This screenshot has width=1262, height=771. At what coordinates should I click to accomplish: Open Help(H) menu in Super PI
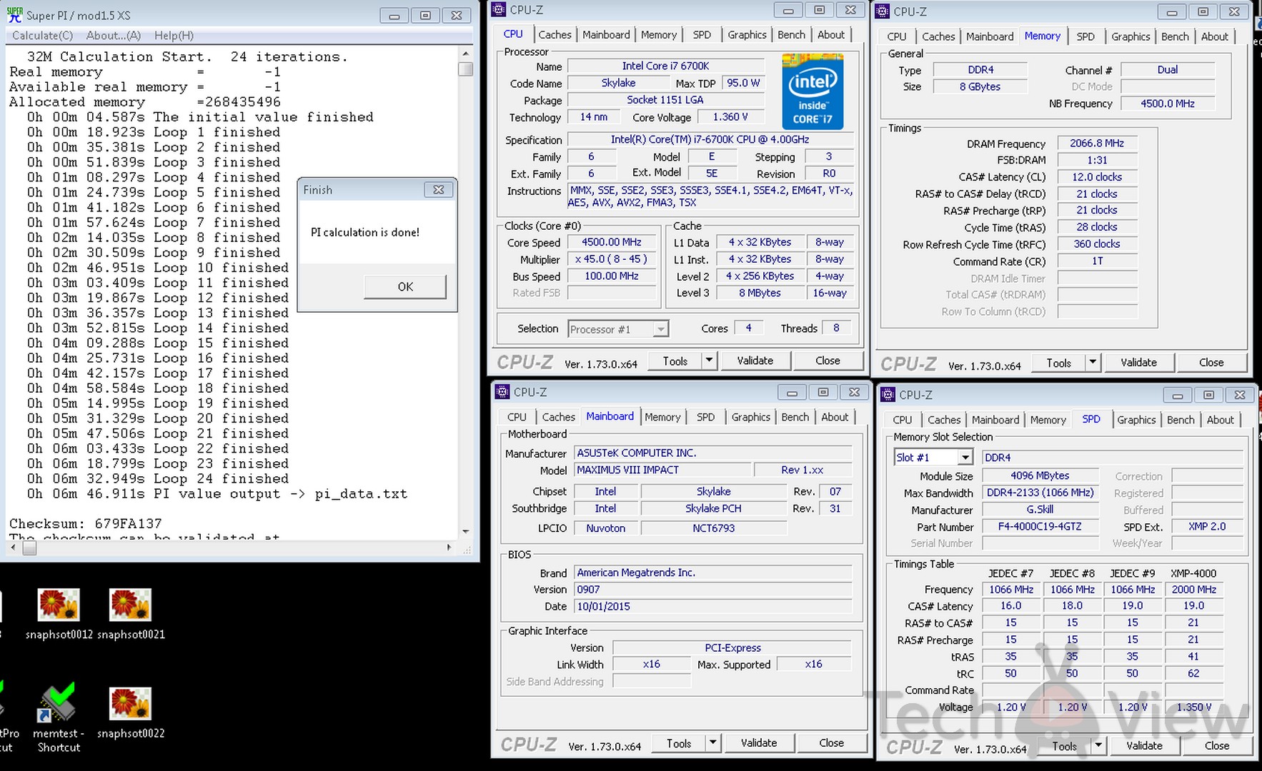click(x=174, y=35)
